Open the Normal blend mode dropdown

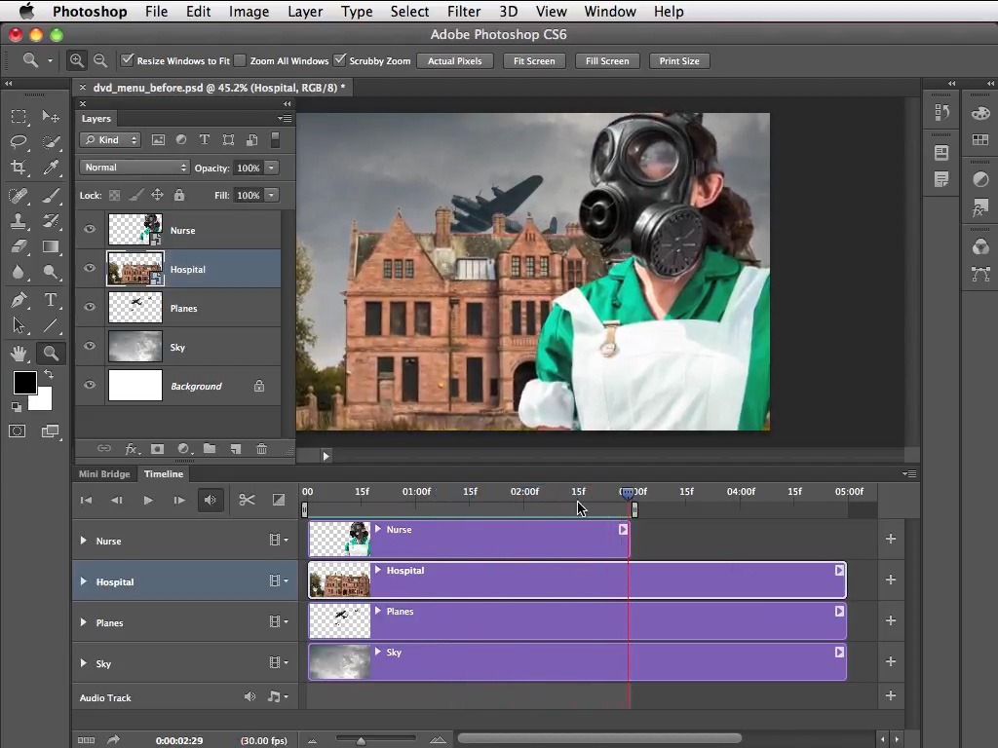(134, 168)
